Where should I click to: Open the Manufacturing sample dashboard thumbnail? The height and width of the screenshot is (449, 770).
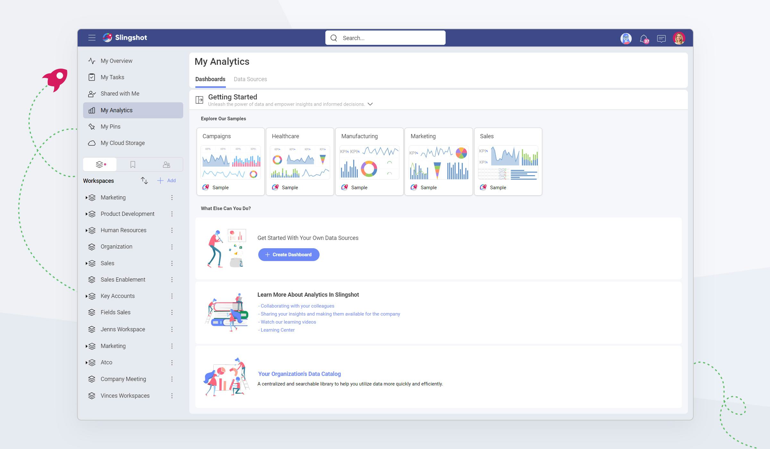pyautogui.click(x=369, y=162)
